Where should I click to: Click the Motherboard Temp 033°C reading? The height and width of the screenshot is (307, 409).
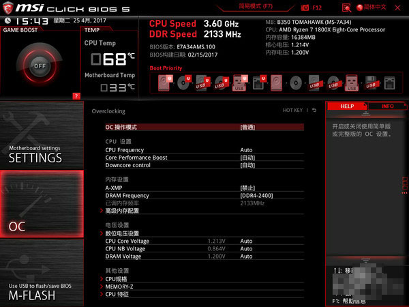118,87
